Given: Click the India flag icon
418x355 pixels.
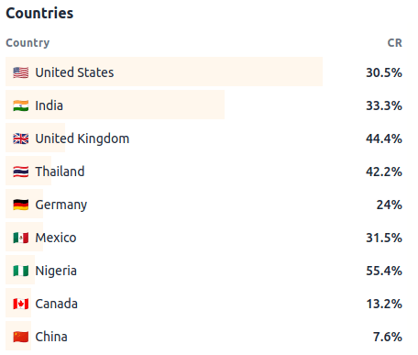Looking at the screenshot, I should pos(21,105).
